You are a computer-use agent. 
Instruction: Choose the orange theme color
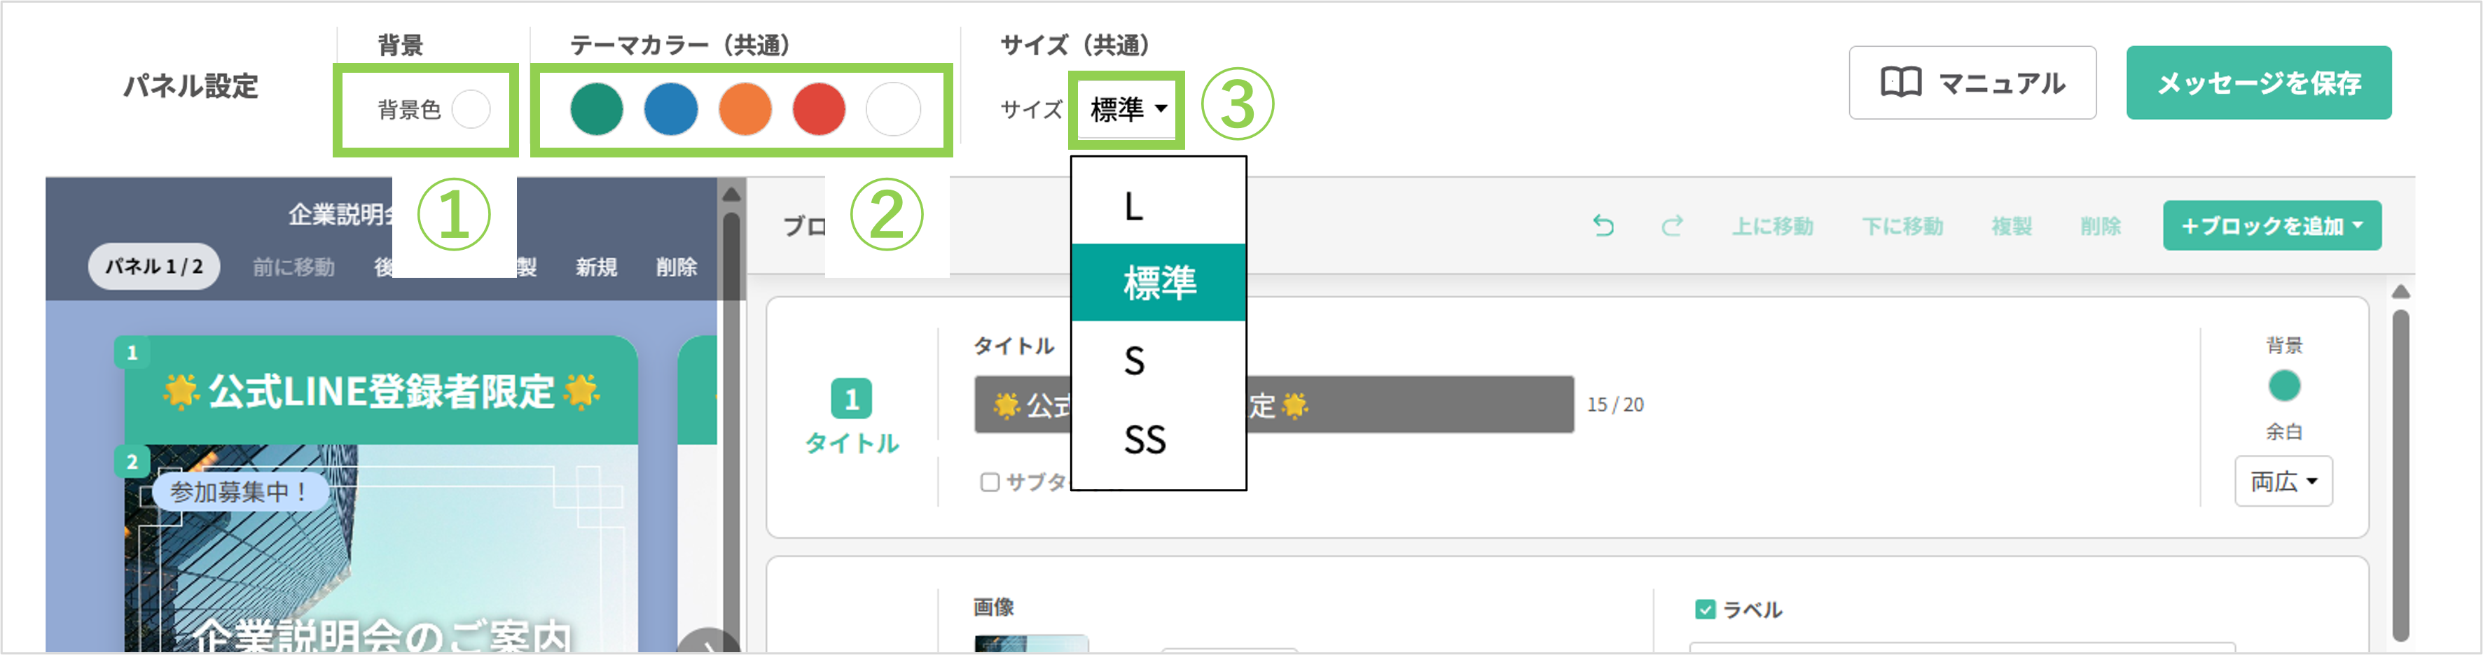point(744,109)
